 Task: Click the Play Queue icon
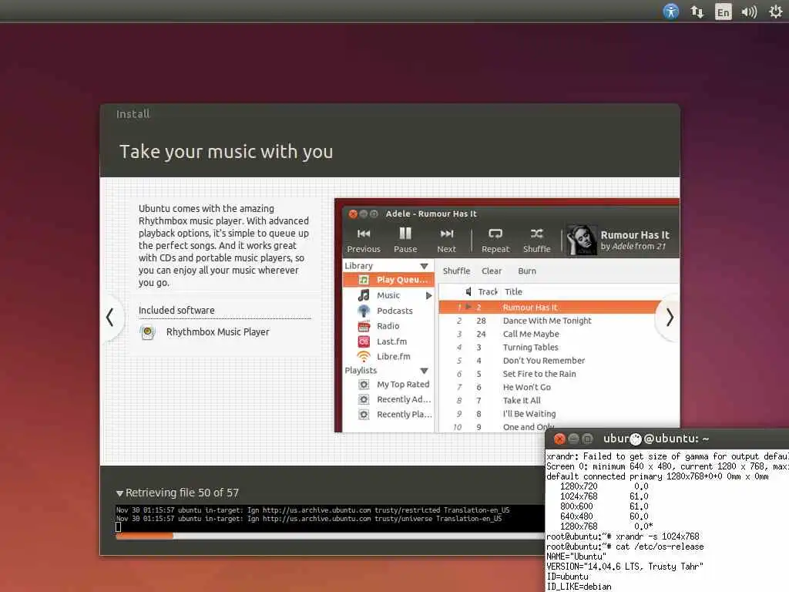(x=364, y=280)
